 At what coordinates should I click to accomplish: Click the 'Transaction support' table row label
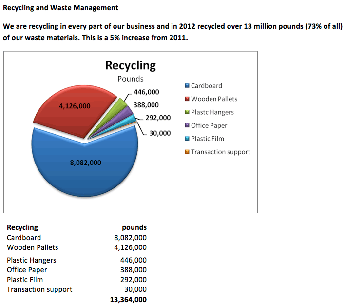(x=39, y=289)
